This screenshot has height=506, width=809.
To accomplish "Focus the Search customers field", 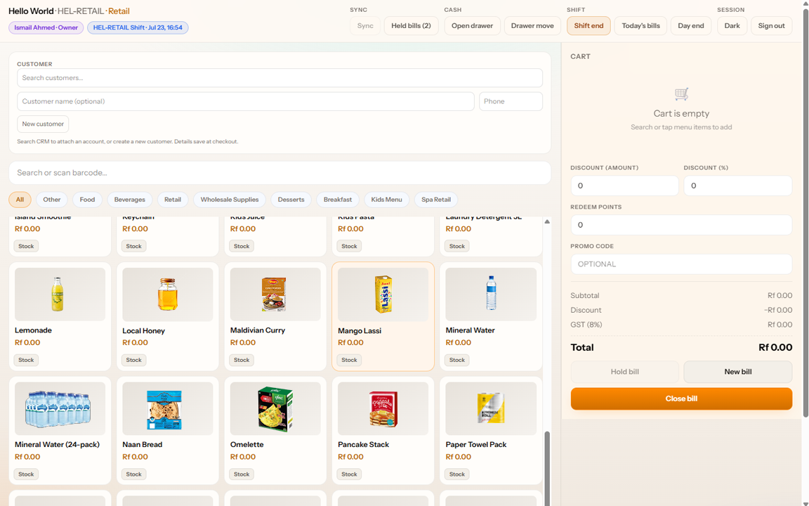I will (x=279, y=78).
